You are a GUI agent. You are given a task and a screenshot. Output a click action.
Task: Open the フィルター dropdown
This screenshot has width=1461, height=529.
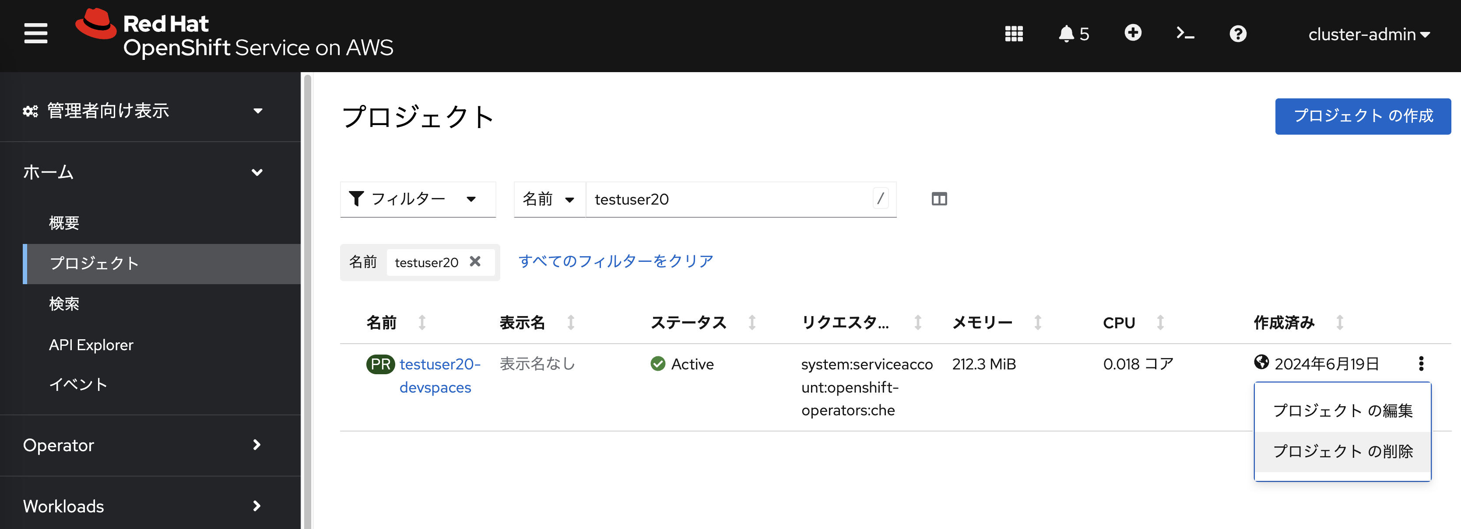(418, 199)
